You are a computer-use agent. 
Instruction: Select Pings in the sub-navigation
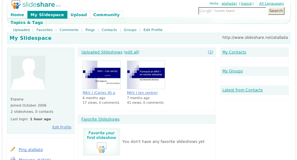tap(90, 30)
